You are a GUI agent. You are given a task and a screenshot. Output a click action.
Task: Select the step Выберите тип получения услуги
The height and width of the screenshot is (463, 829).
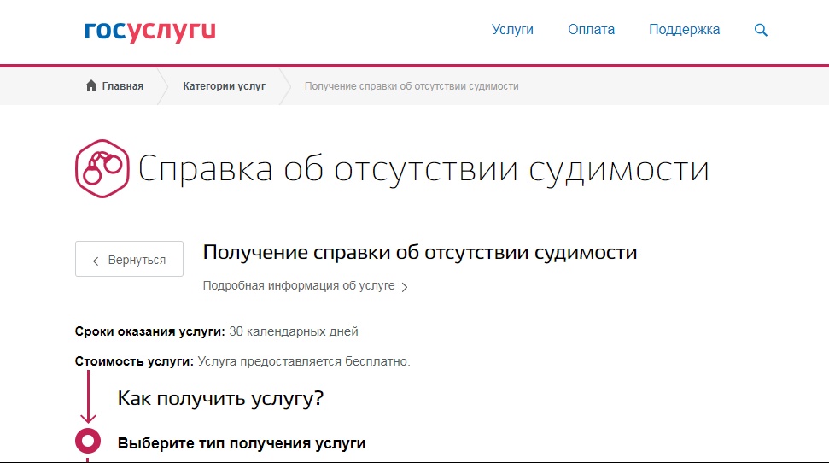click(242, 443)
